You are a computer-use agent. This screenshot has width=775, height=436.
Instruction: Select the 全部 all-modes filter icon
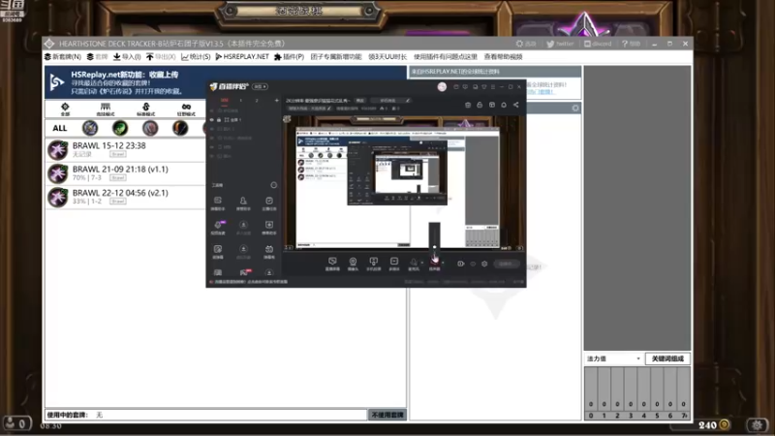(x=65, y=109)
